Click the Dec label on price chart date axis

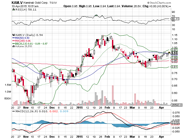pos(52,108)
